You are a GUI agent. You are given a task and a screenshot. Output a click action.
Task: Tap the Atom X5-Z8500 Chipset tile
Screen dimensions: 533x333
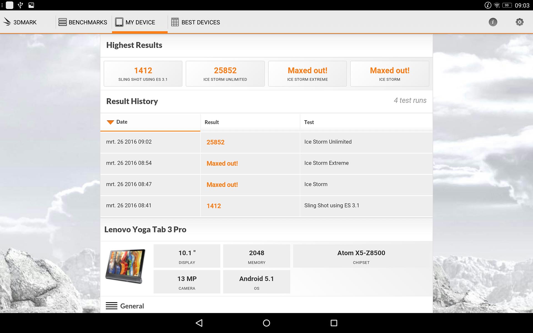pos(361,256)
